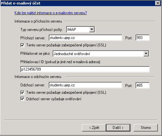Click the Jednoduché ověřování combo box text
This screenshot has width=162, height=136.
pos(72,53)
